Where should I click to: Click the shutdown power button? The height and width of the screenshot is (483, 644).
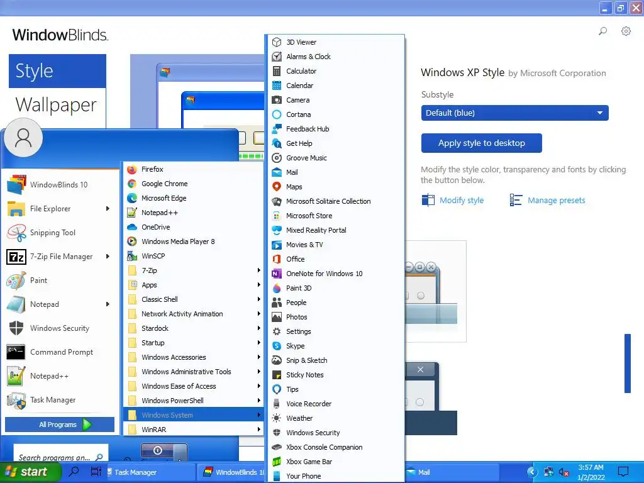click(158, 450)
